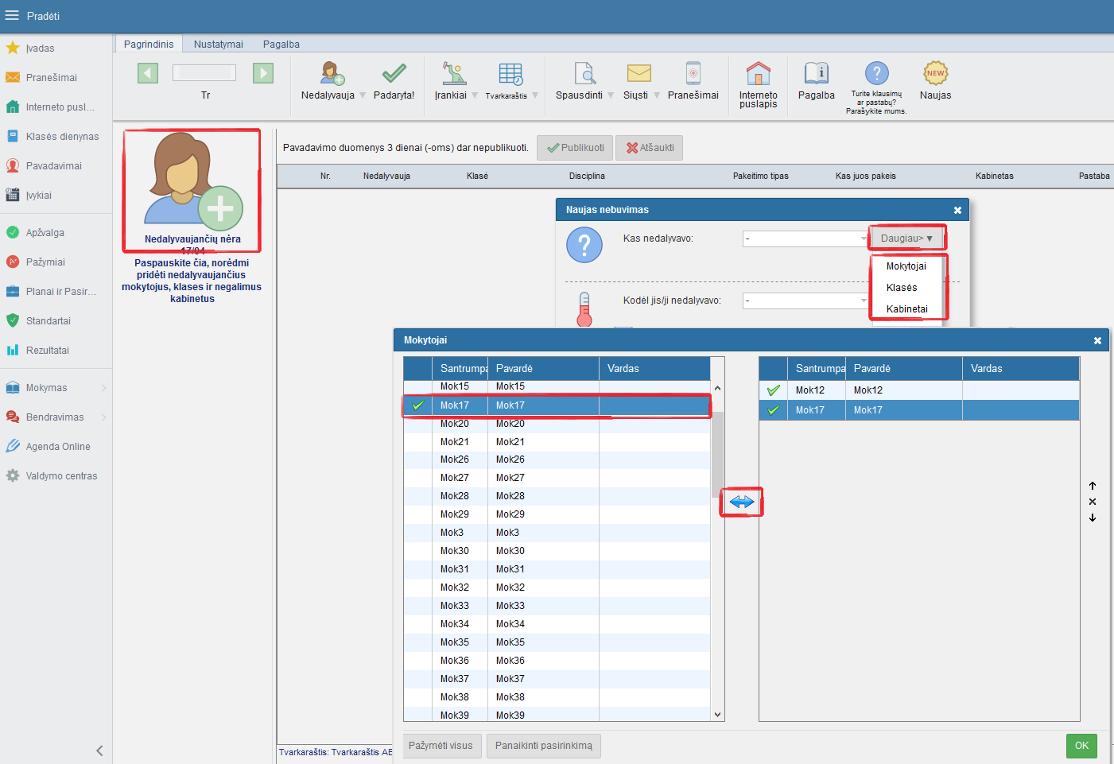Click the teacher list scrollbar up arrow
Image resolution: width=1114 pixels, height=764 pixels.
click(718, 388)
